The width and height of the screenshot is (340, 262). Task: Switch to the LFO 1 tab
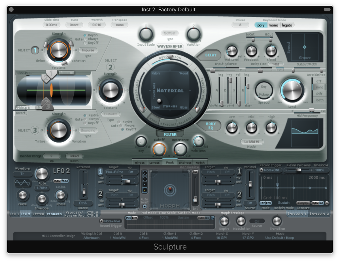tap(14, 214)
